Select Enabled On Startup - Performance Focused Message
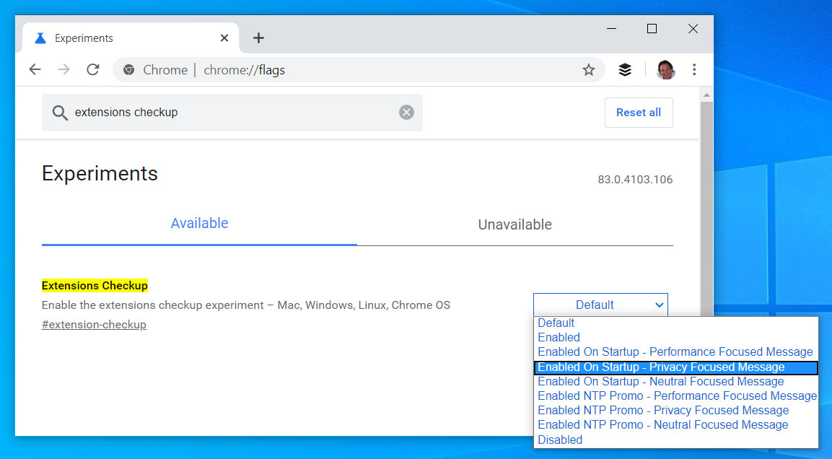Viewport: 832px width, 459px height. 676,351
